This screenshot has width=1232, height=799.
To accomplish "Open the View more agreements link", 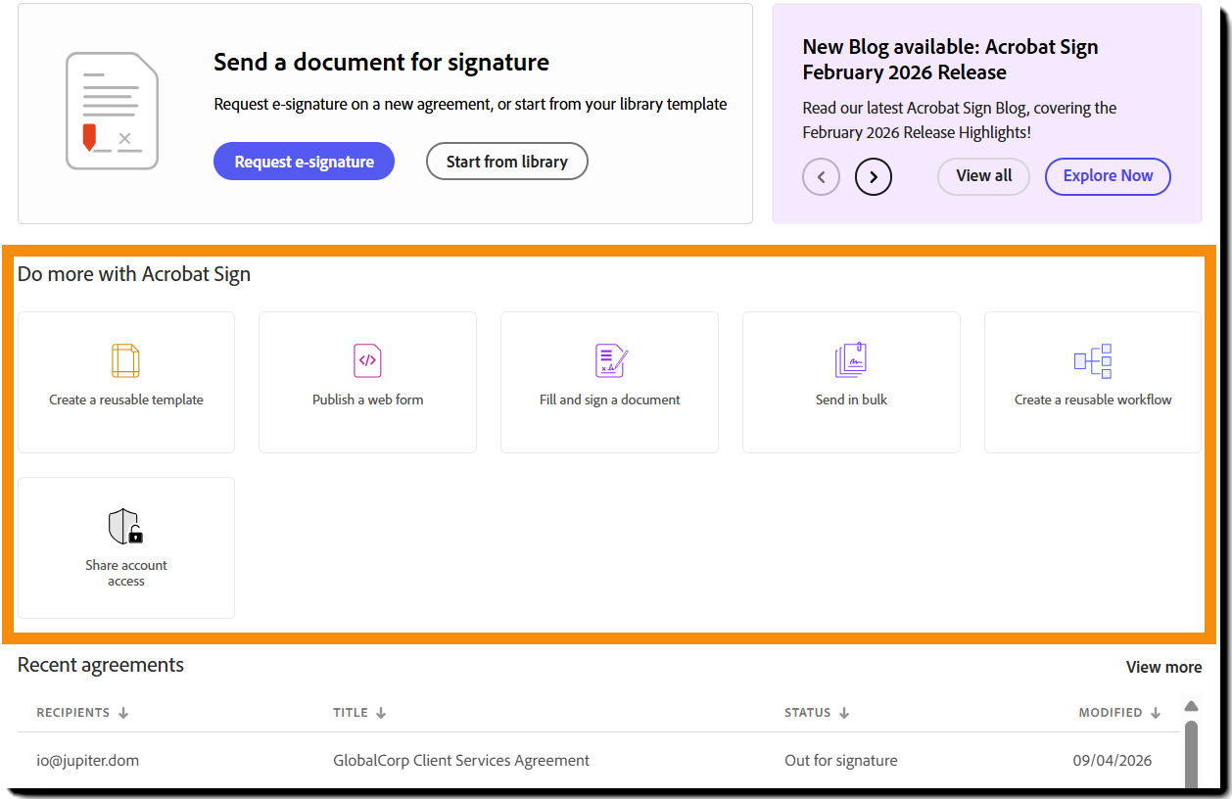I will pyautogui.click(x=1163, y=667).
